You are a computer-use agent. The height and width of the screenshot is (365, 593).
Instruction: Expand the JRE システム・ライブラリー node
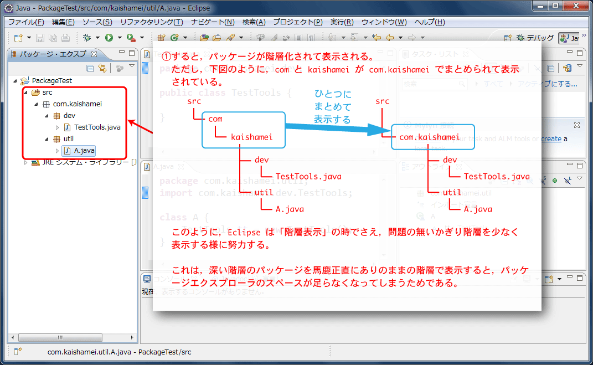pyautogui.click(x=25, y=162)
